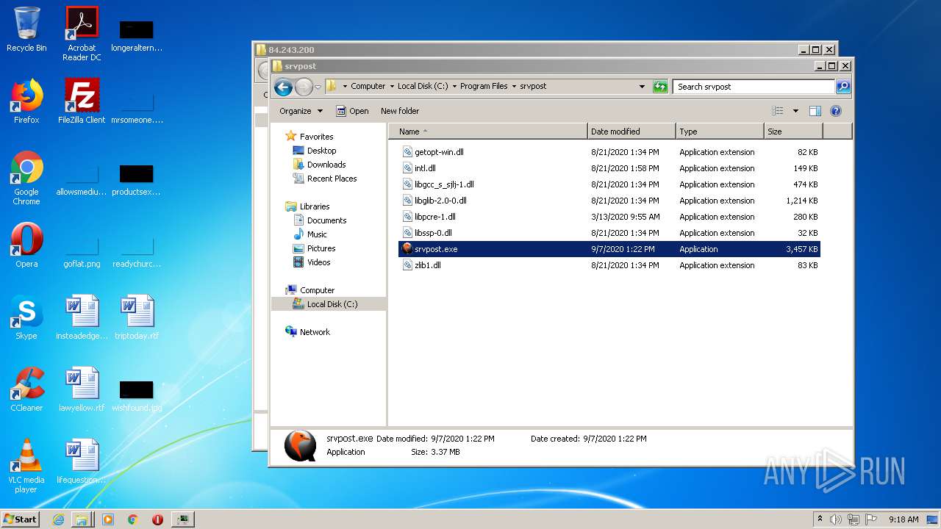Toggle the preview pane icon
This screenshot has height=529, width=941.
click(x=815, y=111)
